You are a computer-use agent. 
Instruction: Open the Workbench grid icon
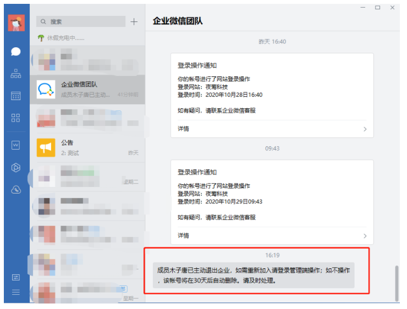coord(16,118)
